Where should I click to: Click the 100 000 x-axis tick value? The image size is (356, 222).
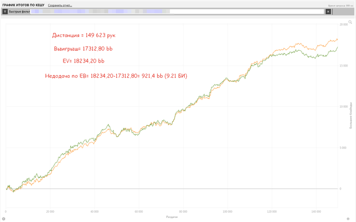227,211
